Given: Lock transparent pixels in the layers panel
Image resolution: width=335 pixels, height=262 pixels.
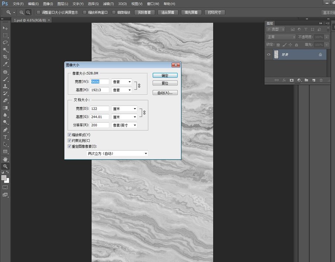Looking at the screenshot, I should pos(278,45).
